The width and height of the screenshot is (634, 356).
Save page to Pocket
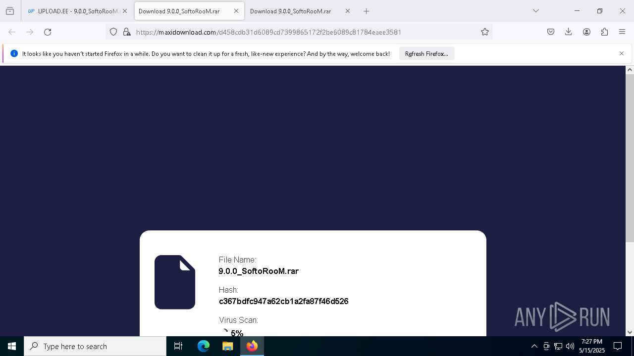pos(551,32)
